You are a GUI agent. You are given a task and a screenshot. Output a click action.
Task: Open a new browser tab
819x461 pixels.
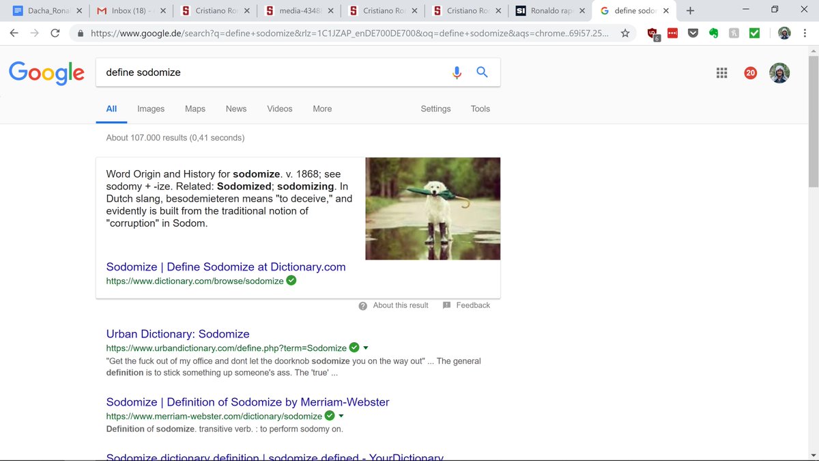pyautogui.click(x=690, y=11)
